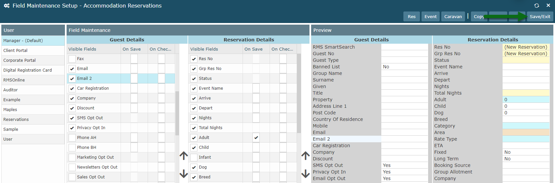This screenshot has width=555, height=183.
Task: Uncheck Arrive visible field
Action: pyautogui.click(x=194, y=98)
